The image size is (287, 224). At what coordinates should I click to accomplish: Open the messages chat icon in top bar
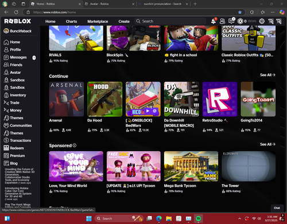coord(231,21)
